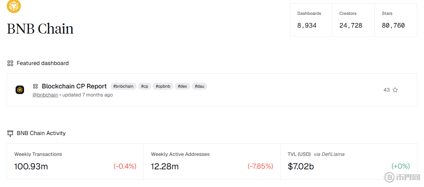This screenshot has height=187, width=424.
Task: Filter by the #dex tag
Action: coord(182,86)
